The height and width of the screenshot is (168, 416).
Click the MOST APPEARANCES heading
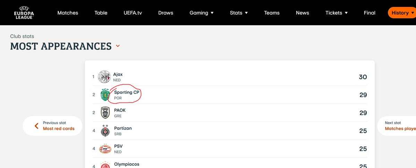[61, 46]
